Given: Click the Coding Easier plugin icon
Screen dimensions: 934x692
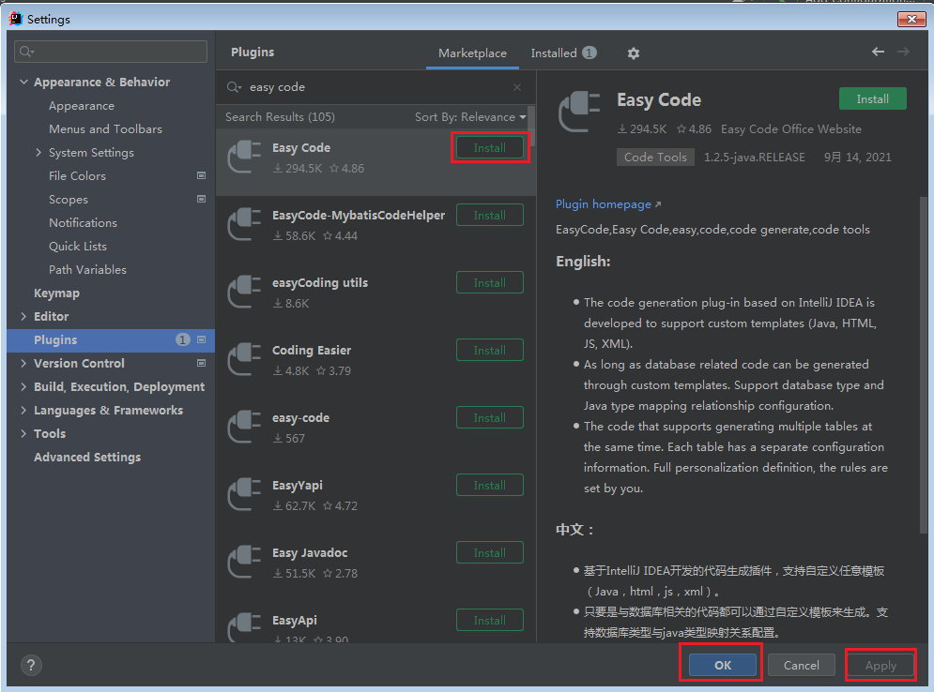Looking at the screenshot, I should pos(244,359).
